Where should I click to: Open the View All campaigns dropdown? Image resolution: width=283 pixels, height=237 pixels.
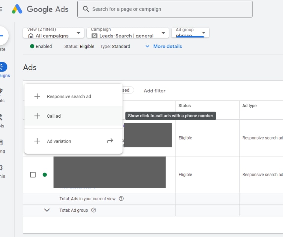(53, 33)
